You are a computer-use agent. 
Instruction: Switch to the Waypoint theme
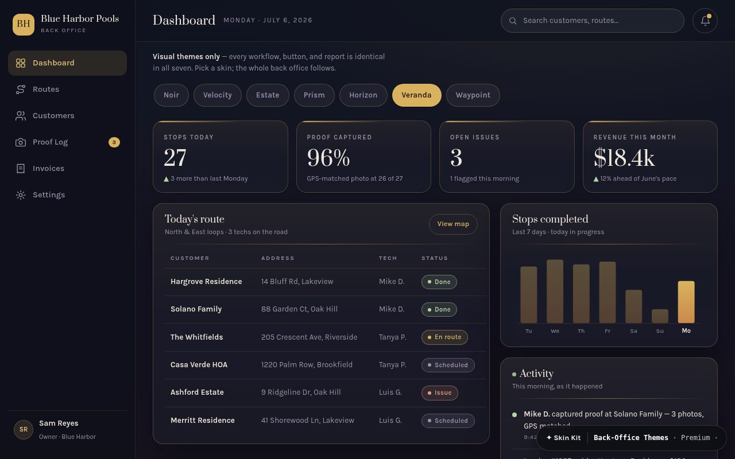[473, 95]
